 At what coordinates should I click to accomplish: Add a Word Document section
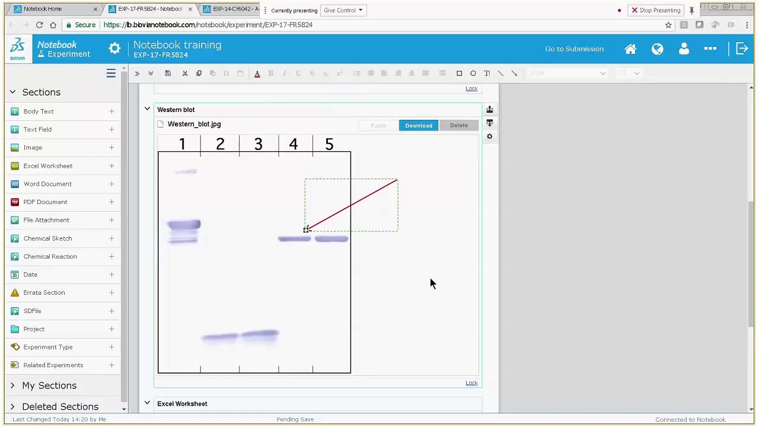click(x=111, y=184)
